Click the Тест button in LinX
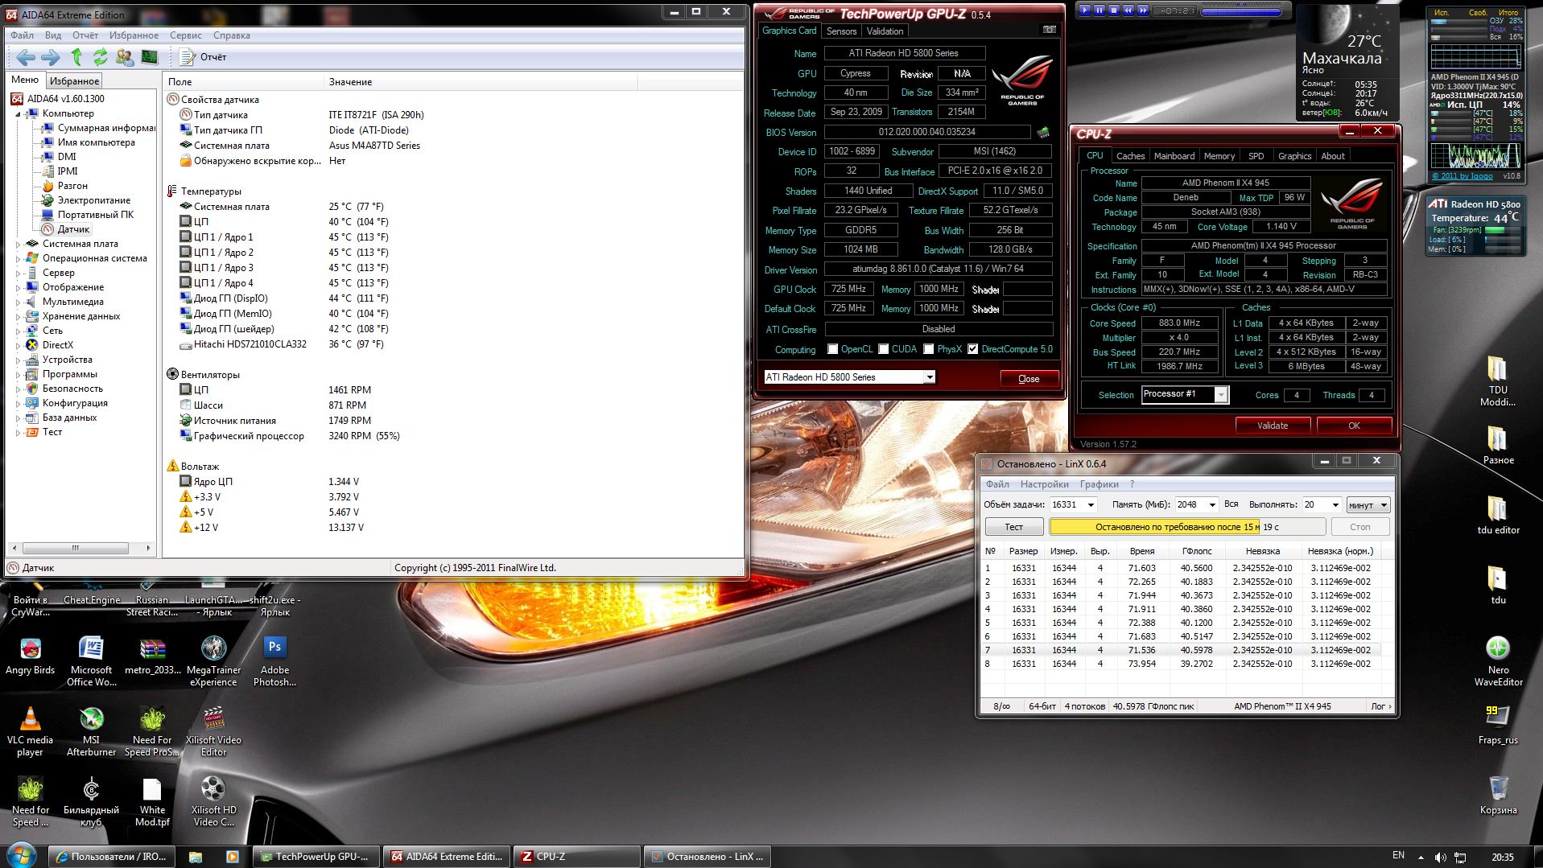The image size is (1543, 868). coord(1013,527)
